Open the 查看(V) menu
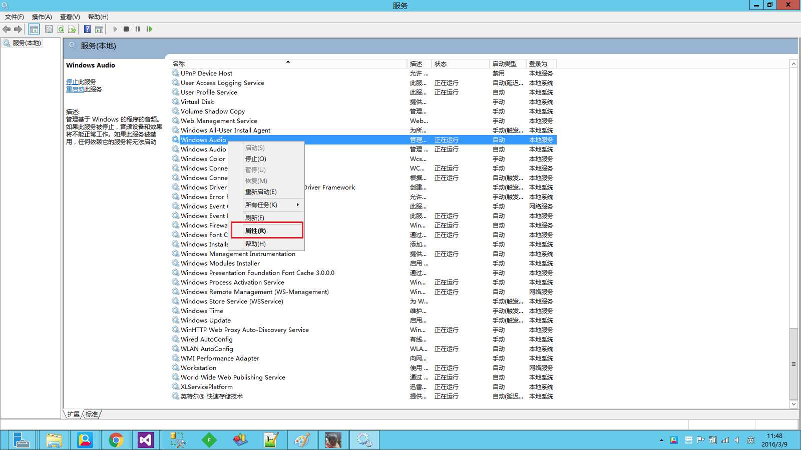 [70, 17]
